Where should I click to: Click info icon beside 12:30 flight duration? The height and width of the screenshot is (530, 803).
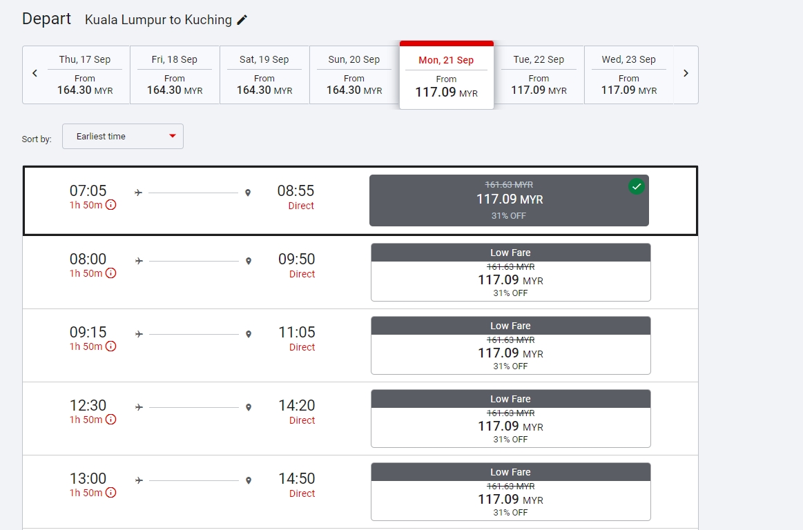110,420
